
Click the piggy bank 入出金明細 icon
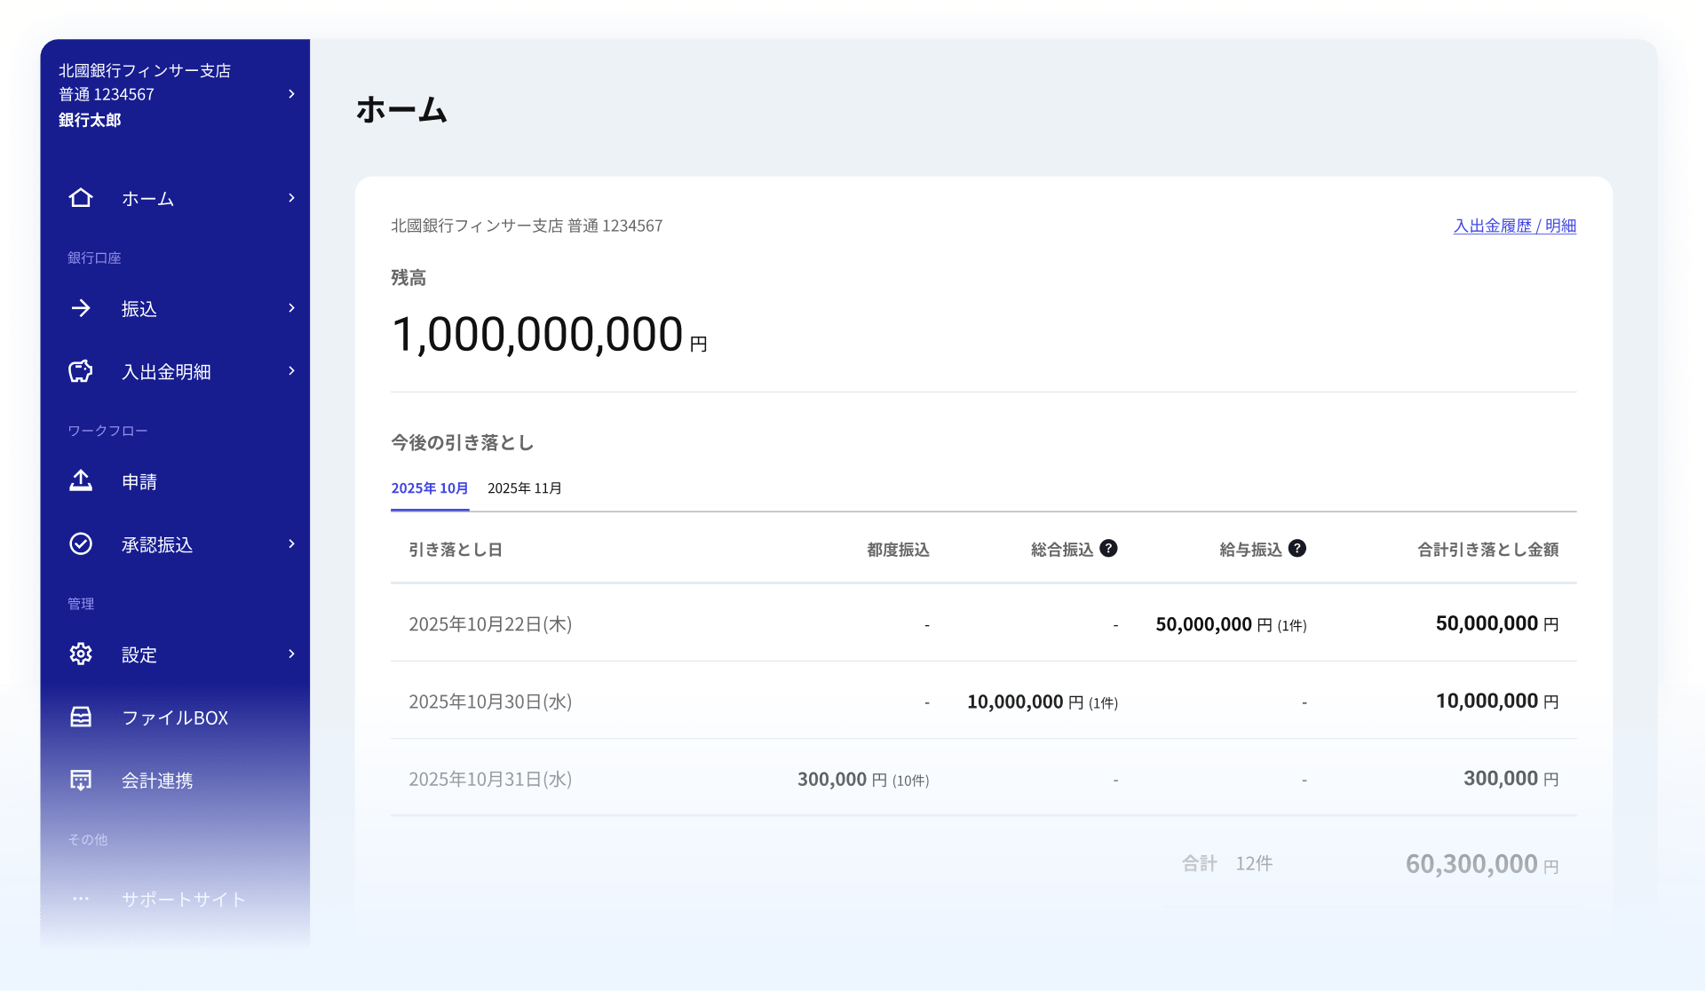pos(81,371)
